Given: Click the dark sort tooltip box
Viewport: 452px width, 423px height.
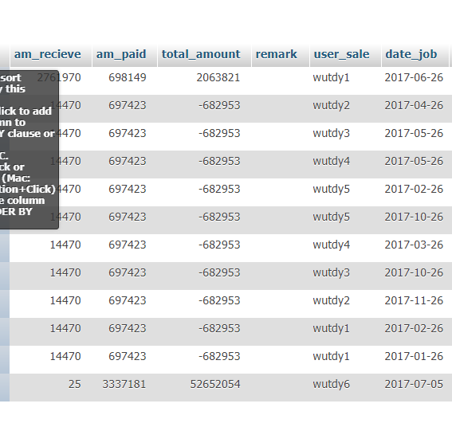Looking at the screenshot, I should [29, 150].
